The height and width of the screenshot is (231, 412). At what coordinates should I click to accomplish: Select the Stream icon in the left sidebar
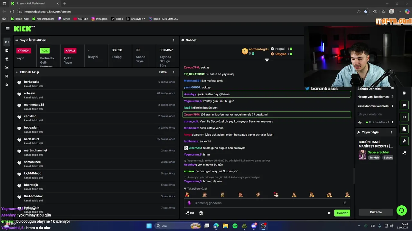tap(7, 42)
